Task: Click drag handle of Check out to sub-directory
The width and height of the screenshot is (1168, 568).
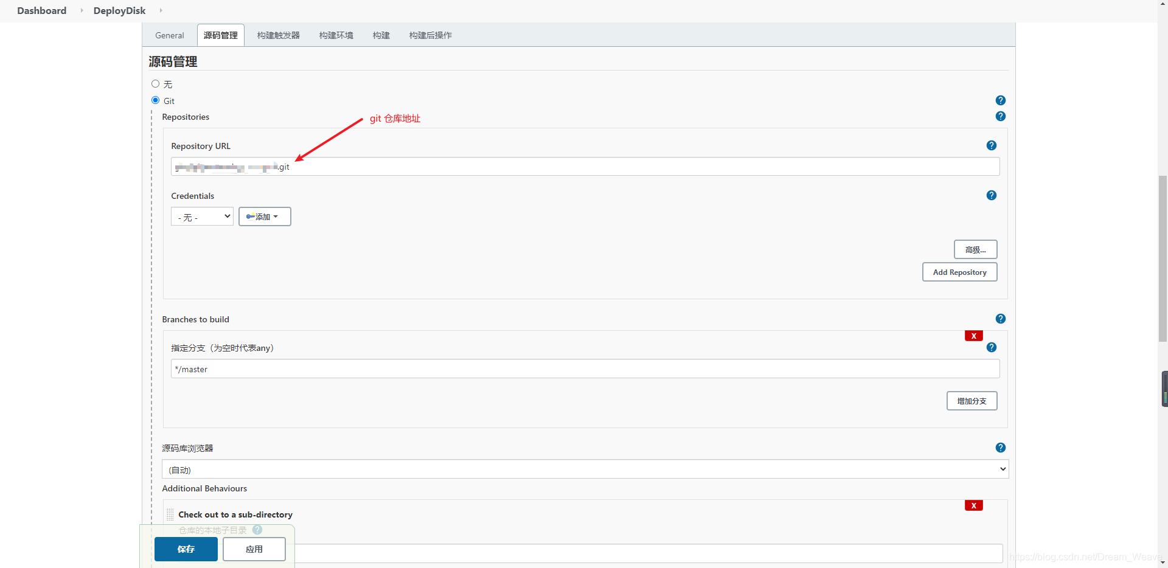Action: pos(170,514)
